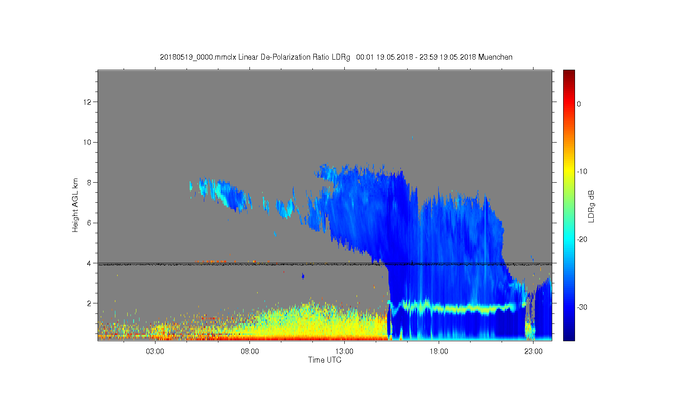Click the colorbar label '-10'
Viewport: 684px width, 410px height.
click(x=582, y=172)
